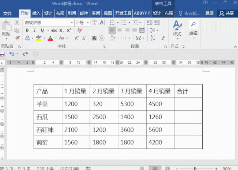The width and height of the screenshot is (238, 170).
Task: Open the font size dropdown
Action: 88,23
